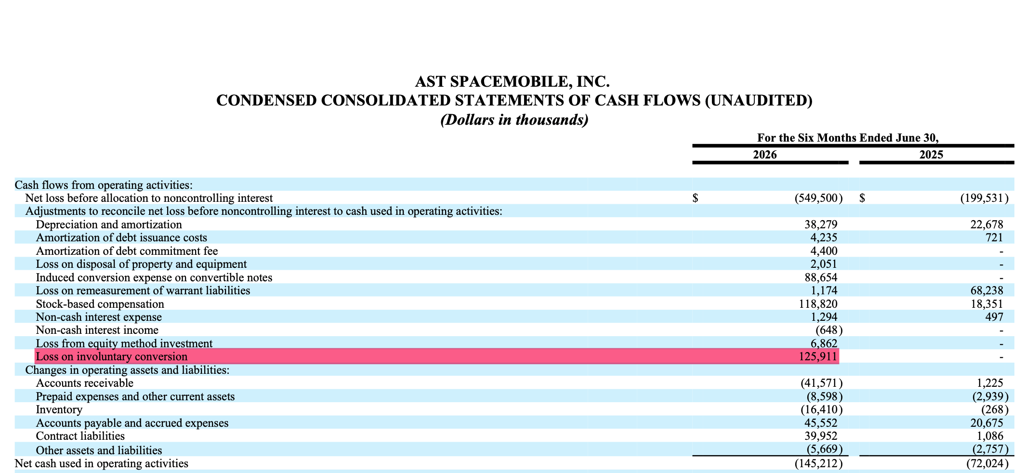Click the 2025 column header

pyautogui.click(x=931, y=155)
